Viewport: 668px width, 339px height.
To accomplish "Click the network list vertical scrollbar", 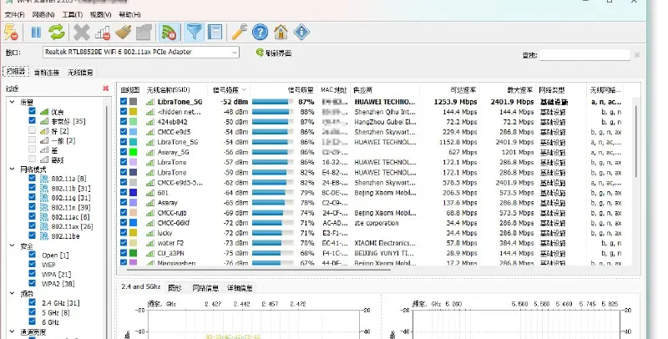I will (636, 140).
